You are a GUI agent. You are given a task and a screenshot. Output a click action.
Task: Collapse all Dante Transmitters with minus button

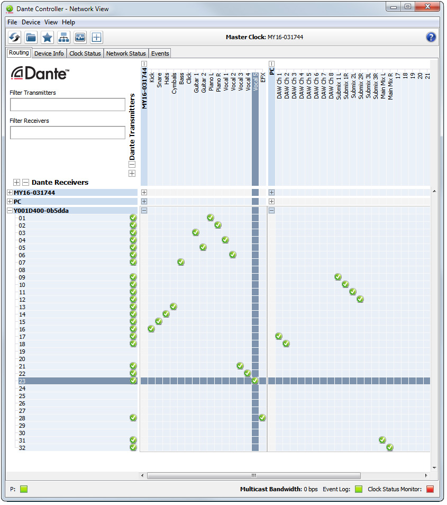coord(132,165)
